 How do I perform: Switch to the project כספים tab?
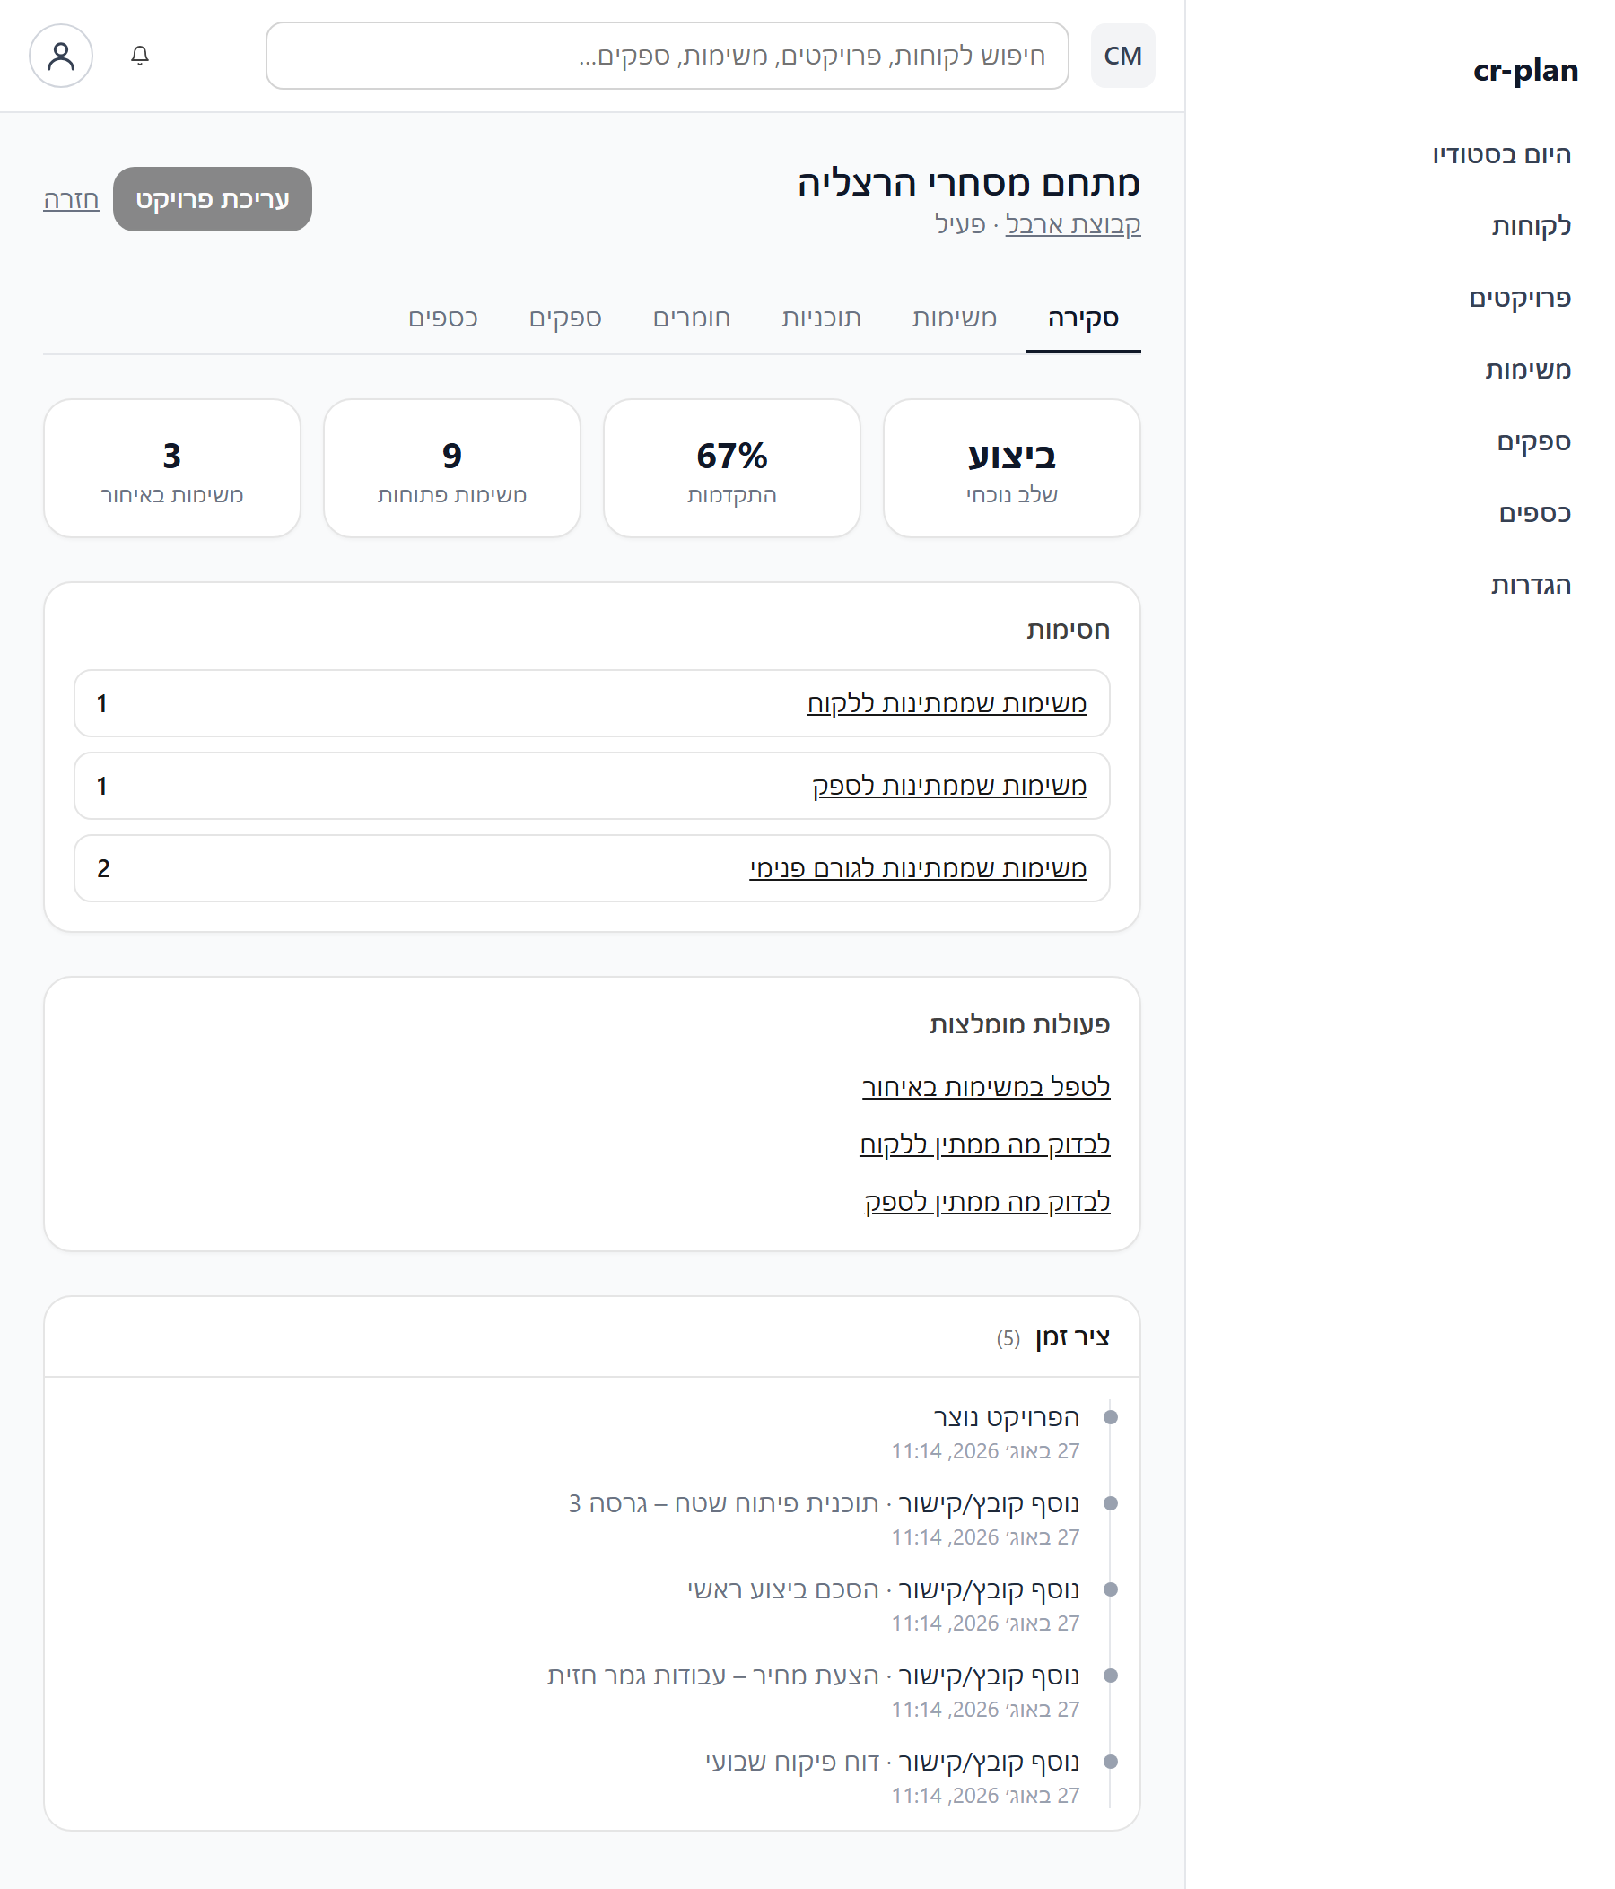(442, 318)
